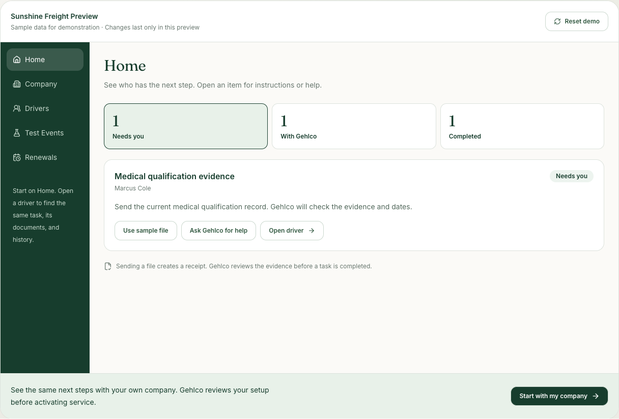
Task: Select the With Gehlco summary card
Action: click(x=354, y=126)
